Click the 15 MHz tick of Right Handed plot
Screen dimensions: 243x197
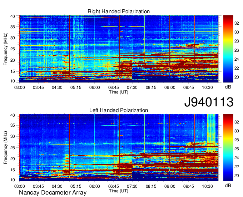13,71
